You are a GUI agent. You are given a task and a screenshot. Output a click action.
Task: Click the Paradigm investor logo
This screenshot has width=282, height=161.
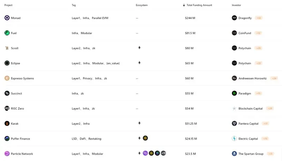234,94
